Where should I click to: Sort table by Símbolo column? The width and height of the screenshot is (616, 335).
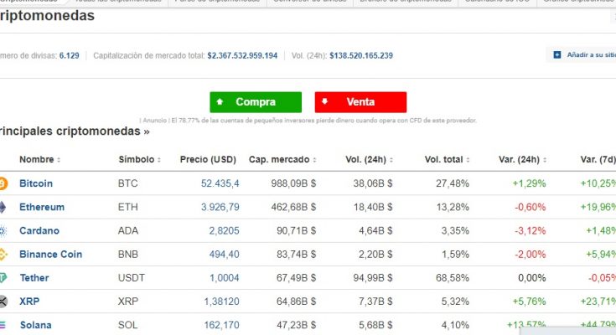[x=139, y=159]
